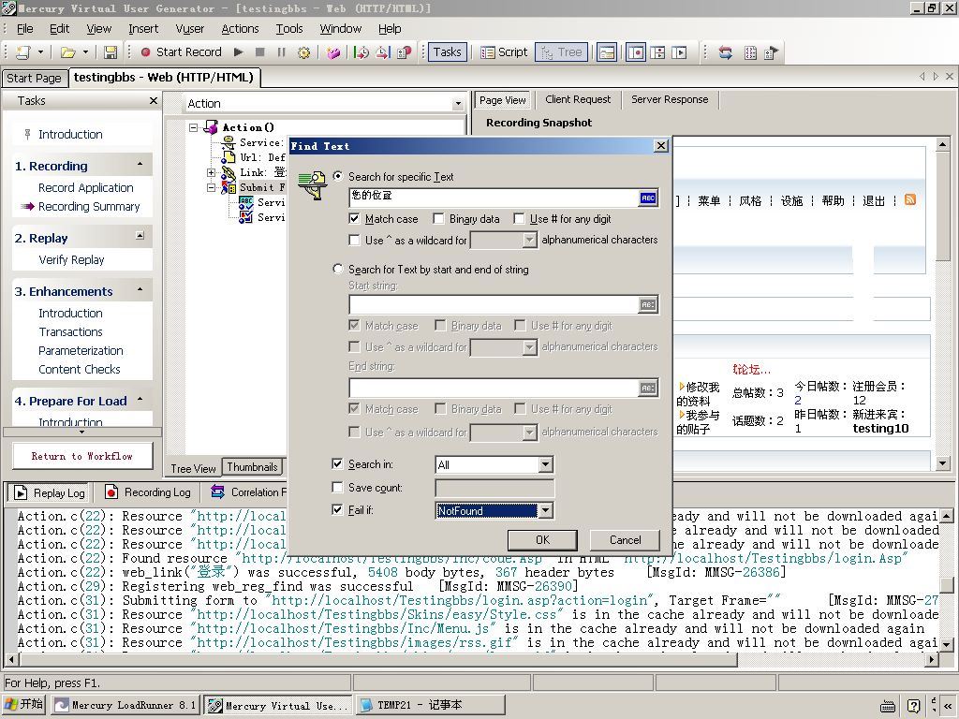Expand the Link tree node

click(211, 172)
